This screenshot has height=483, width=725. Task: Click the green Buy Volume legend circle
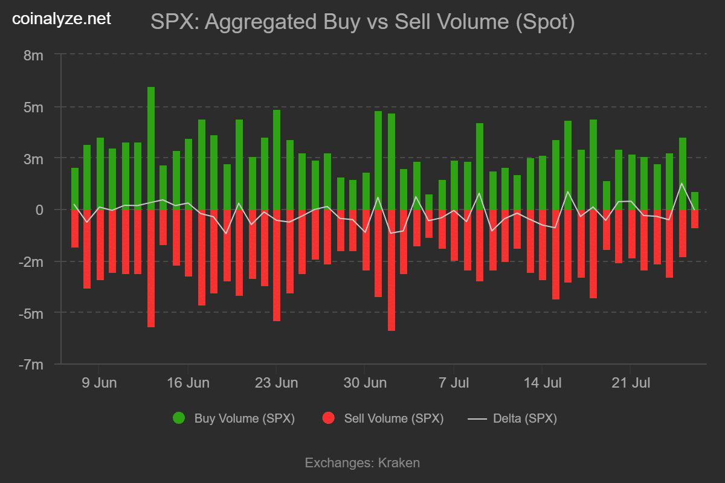[179, 418]
